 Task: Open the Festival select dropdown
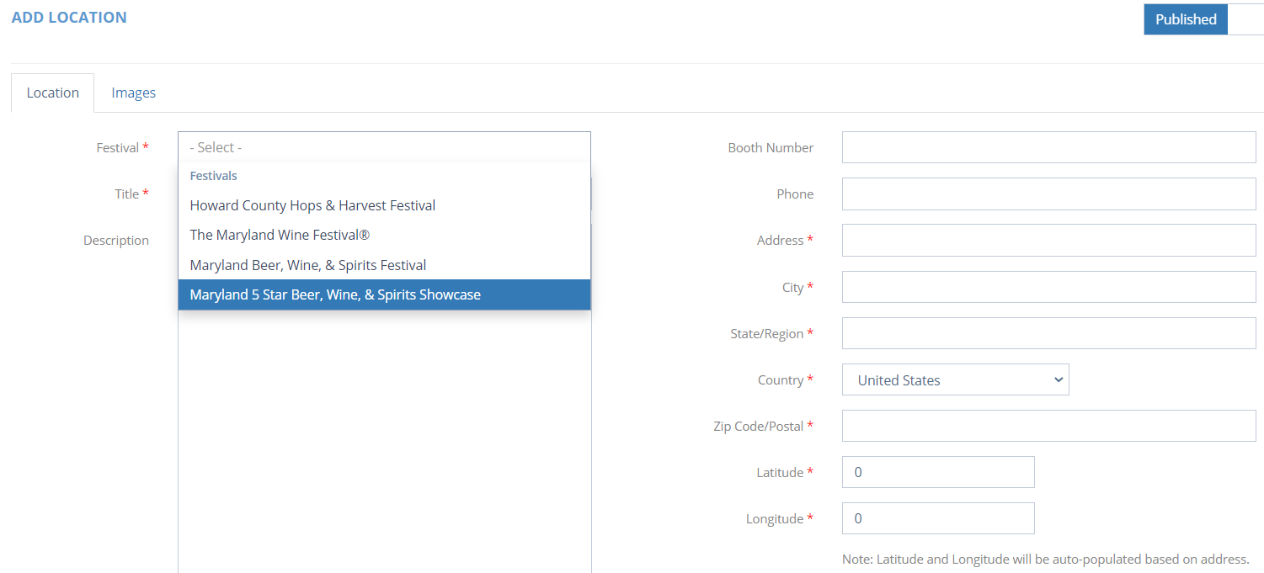(x=384, y=147)
